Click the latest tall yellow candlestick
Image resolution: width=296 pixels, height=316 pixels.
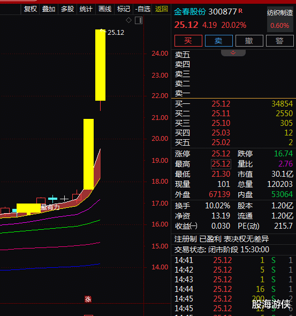tap(100, 65)
